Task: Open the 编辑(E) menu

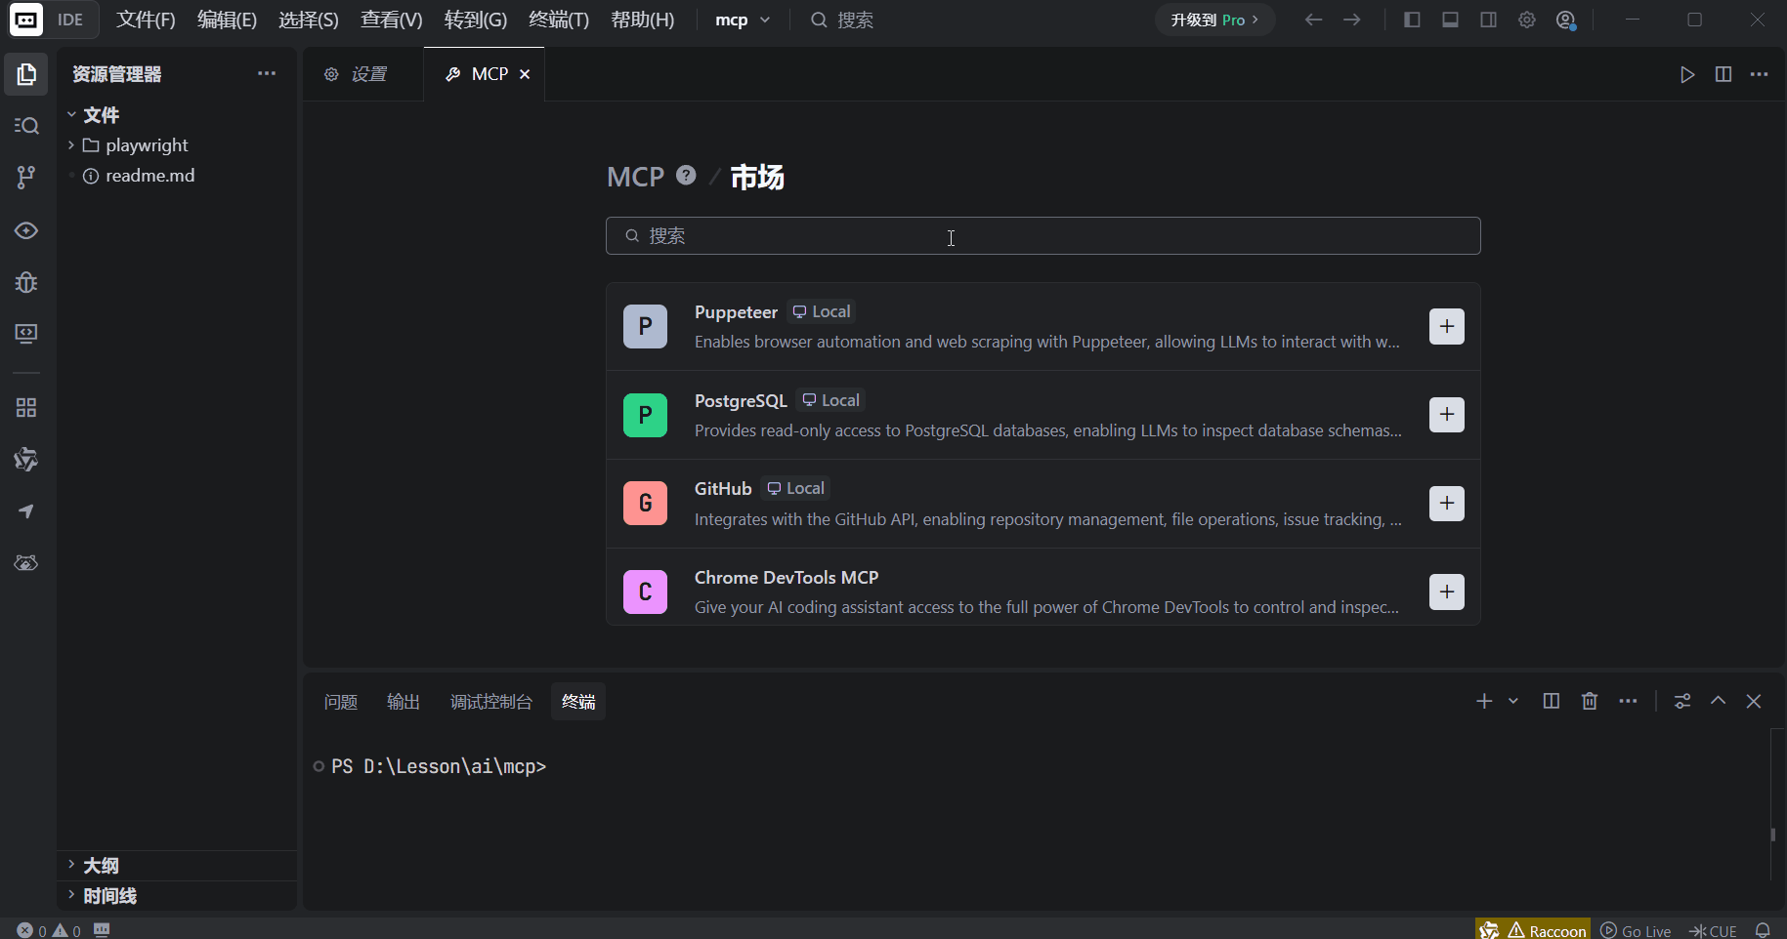Action: pos(227,20)
